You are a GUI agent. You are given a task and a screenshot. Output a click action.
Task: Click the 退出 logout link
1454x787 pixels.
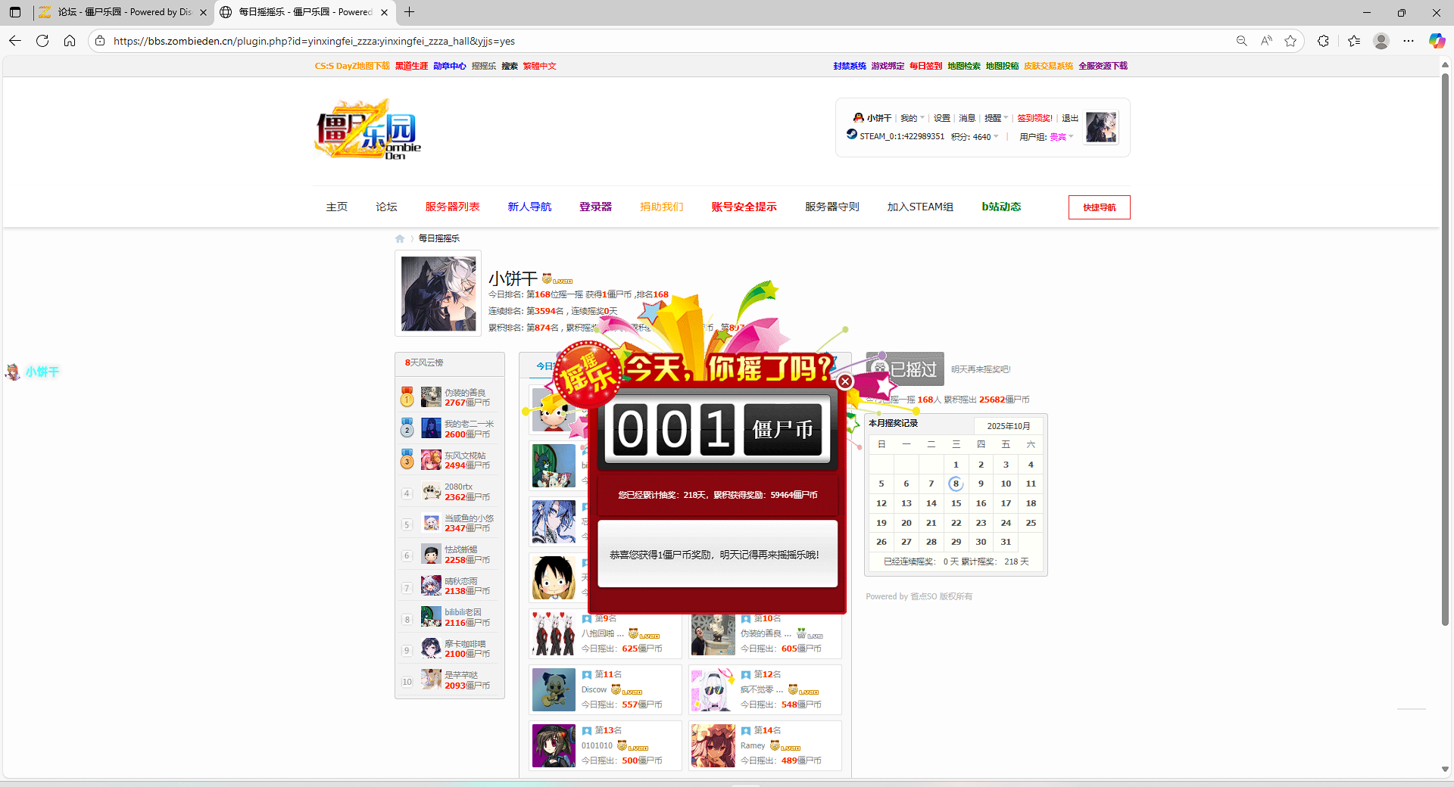coord(1069,118)
